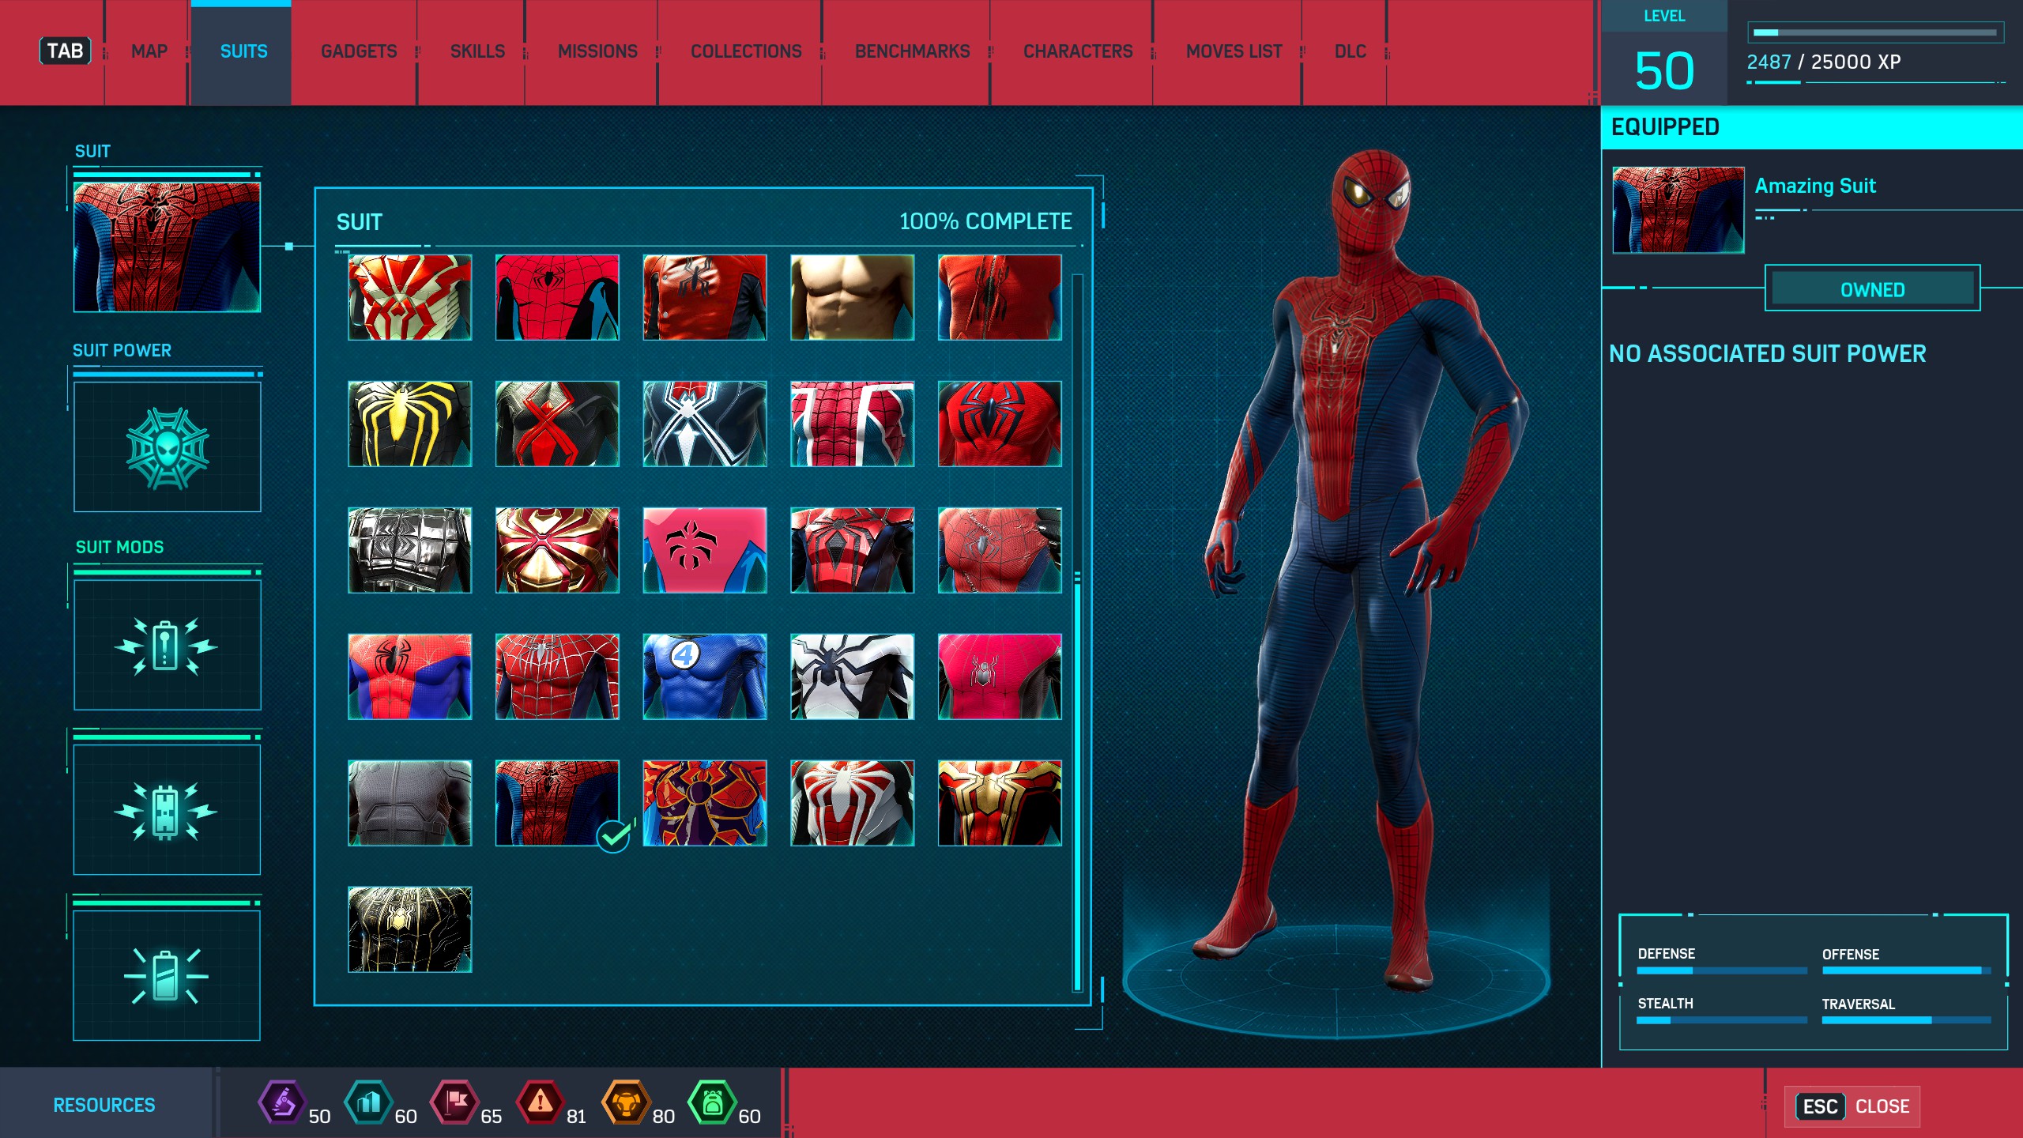The image size is (2023, 1138).
Task: Switch to the Gadgets tab
Action: [x=358, y=52]
